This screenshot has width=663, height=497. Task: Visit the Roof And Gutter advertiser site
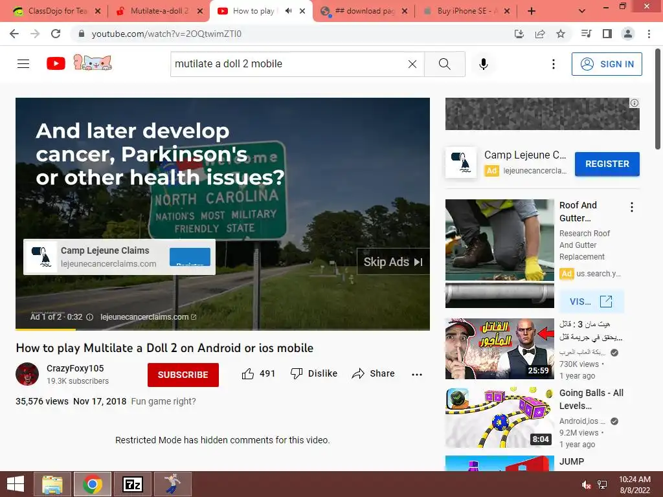(591, 302)
